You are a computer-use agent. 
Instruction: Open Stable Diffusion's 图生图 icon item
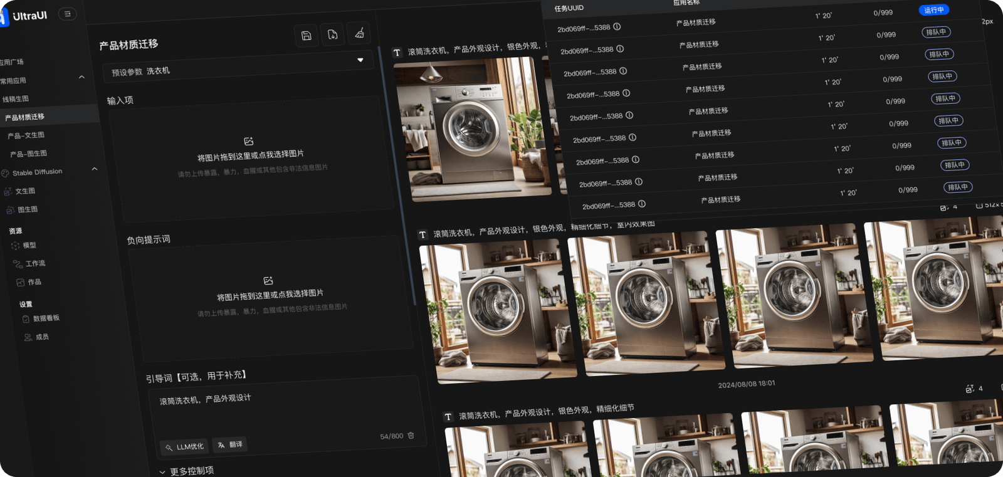[10, 210]
